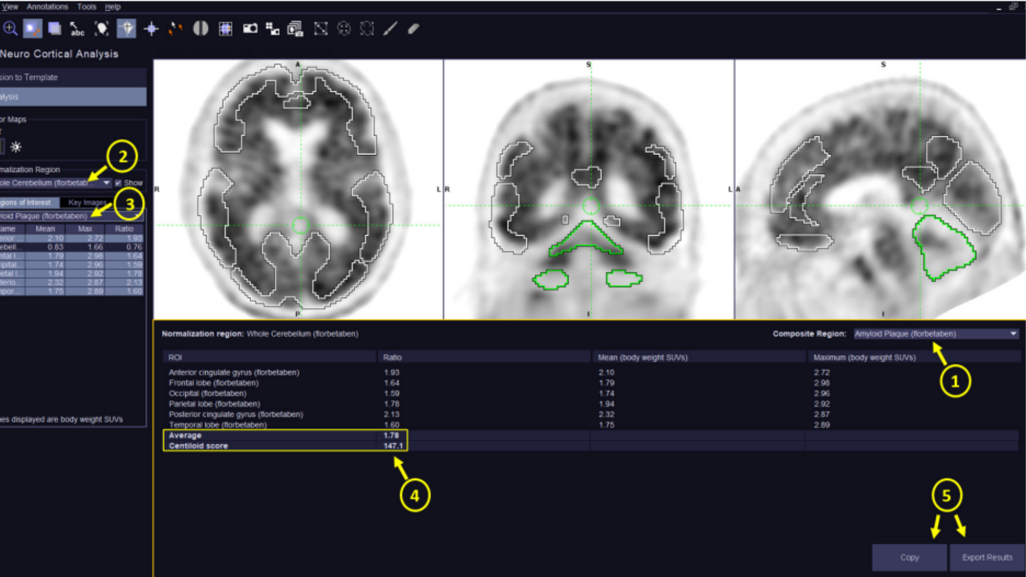Select the eraser tool
Image resolution: width=1026 pixels, height=577 pixels.
[x=413, y=29]
